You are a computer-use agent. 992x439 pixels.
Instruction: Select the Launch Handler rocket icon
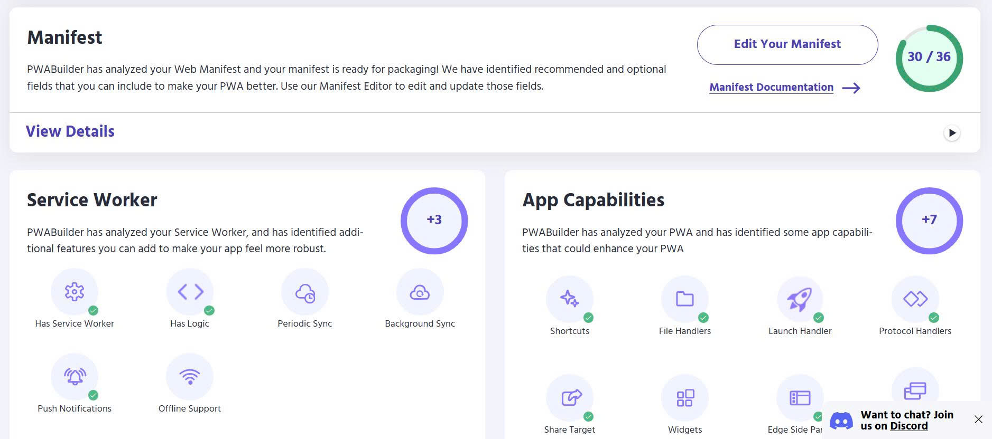tap(800, 299)
